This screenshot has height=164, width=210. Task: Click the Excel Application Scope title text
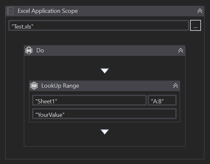48,11
